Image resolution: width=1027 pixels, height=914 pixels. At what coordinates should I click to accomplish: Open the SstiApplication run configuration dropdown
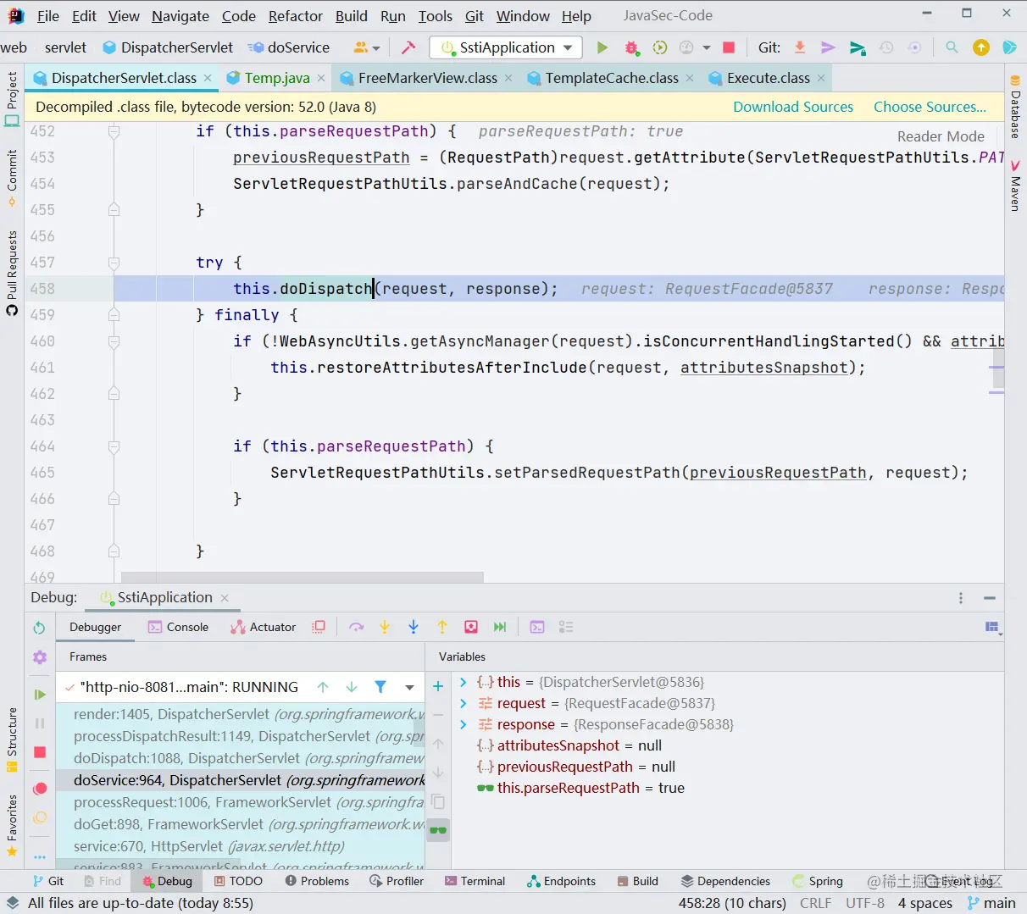(506, 47)
